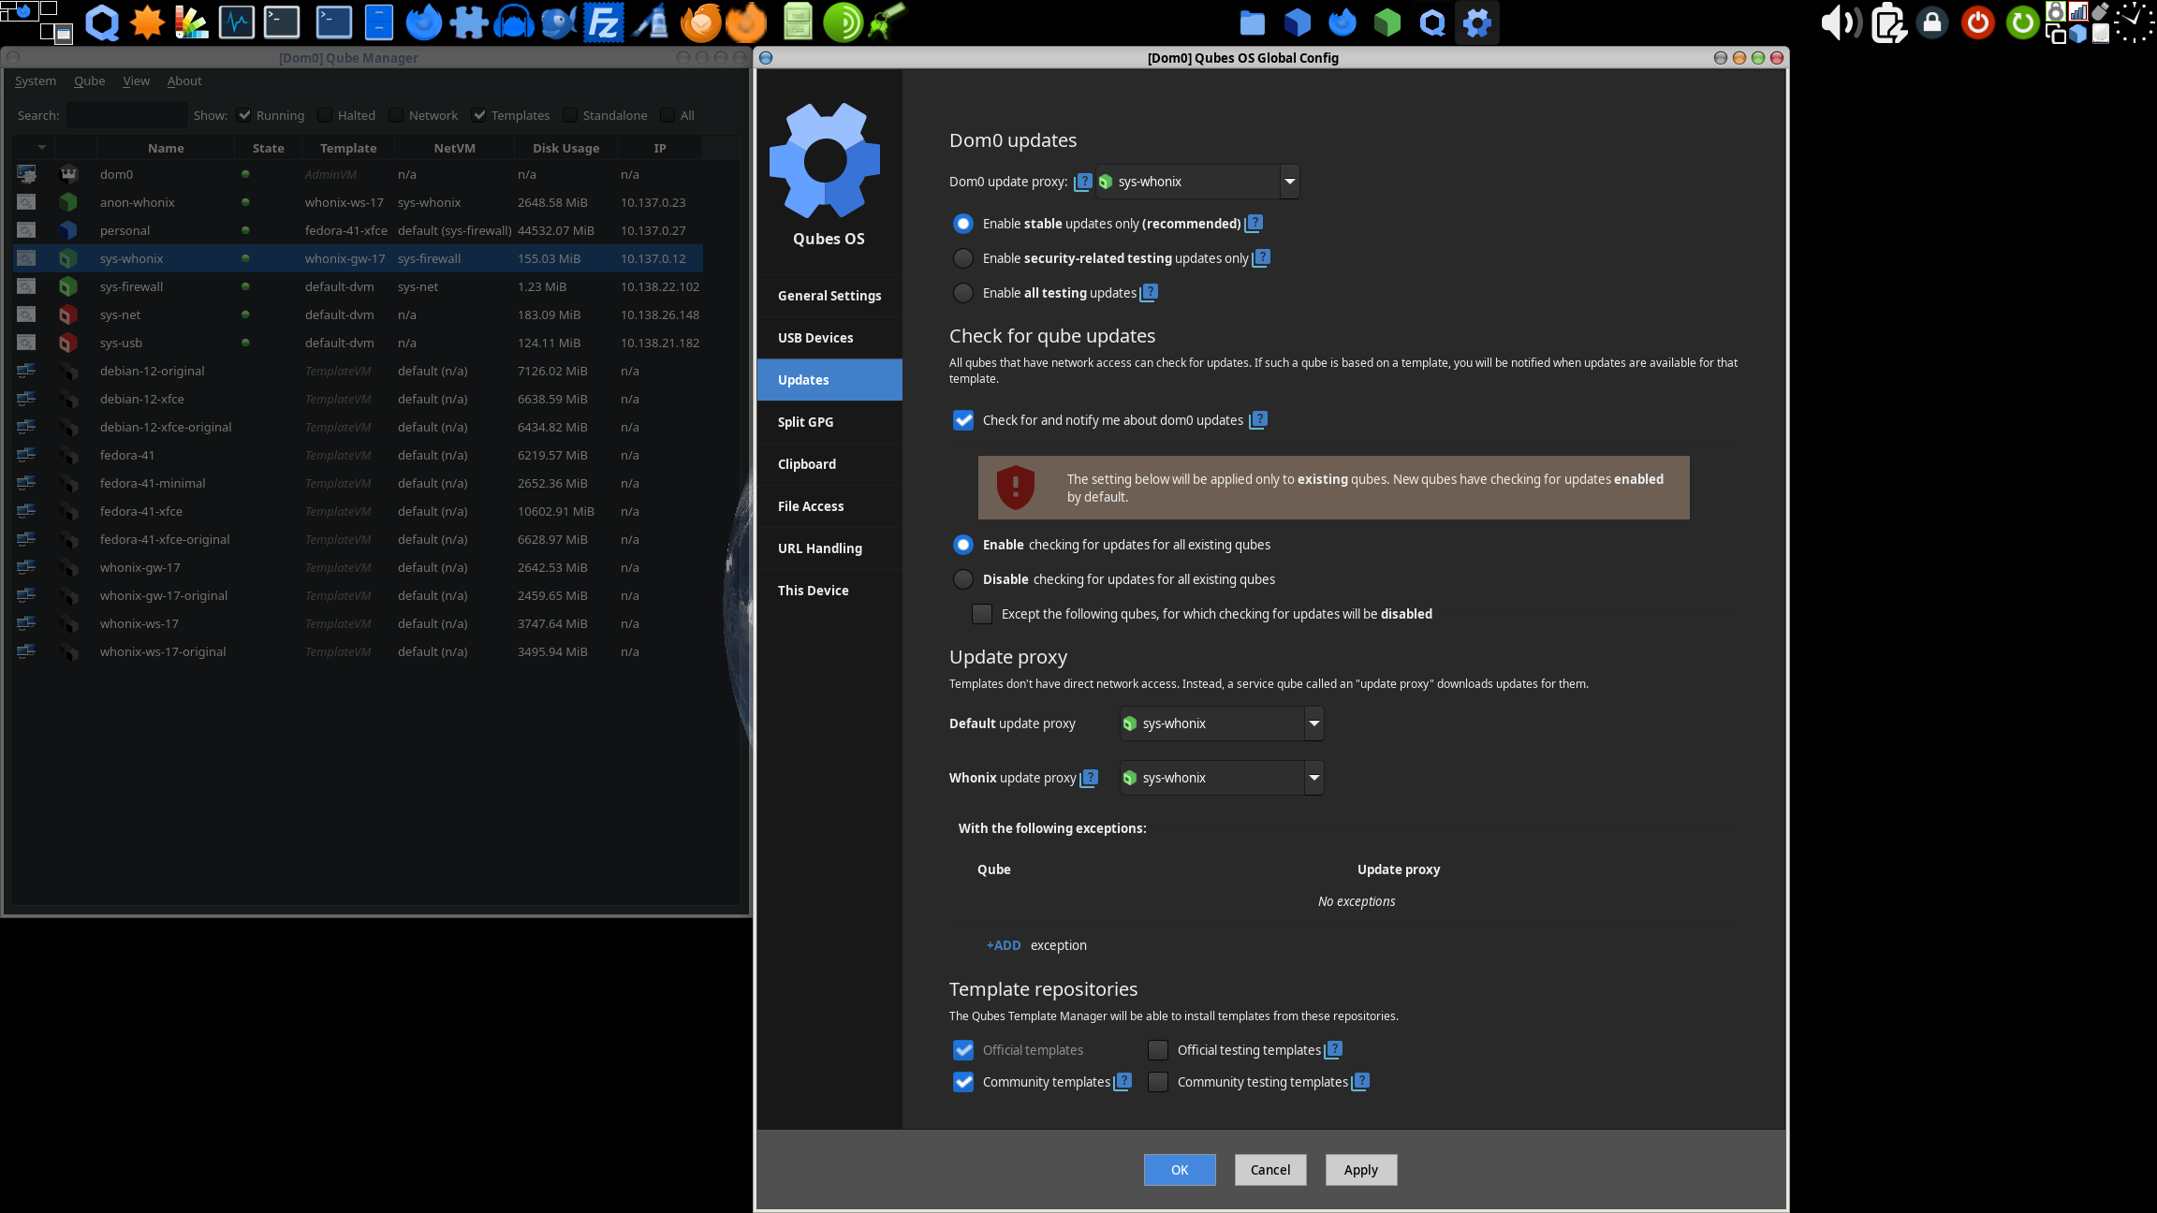Show help for Dom0 update proxy

pos(1083,182)
